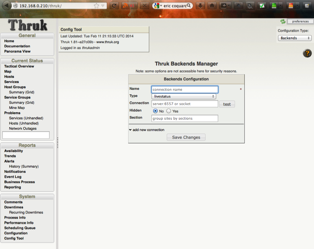Viewport: 314px width, 249px height.
Task: Reload the page with the browser reload button
Action: pos(114,6)
